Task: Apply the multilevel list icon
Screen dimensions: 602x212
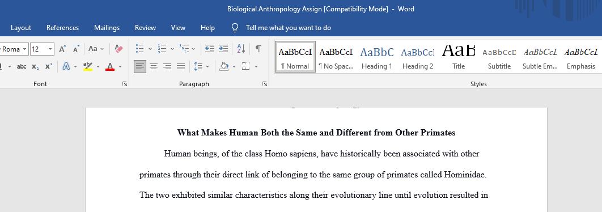Action: click(x=184, y=49)
